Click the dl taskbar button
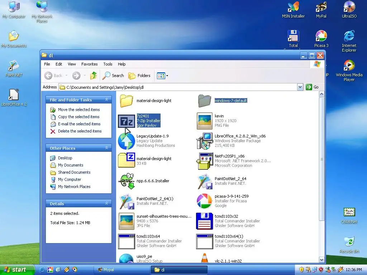Screen dimensions: 367x275 click(x=179, y=270)
